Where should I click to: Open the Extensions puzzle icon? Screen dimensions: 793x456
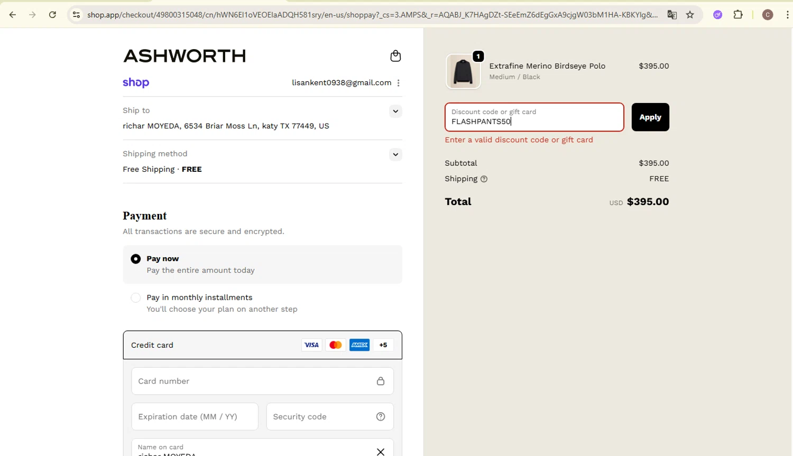pos(738,15)
